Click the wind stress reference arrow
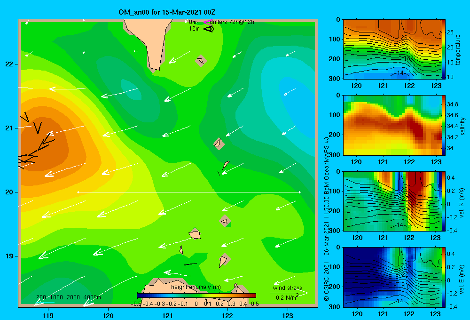Screen dimensions: 470x320 click(x=289, y=292)
